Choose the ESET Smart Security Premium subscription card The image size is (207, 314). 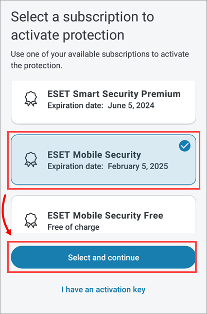click(104, 102)
